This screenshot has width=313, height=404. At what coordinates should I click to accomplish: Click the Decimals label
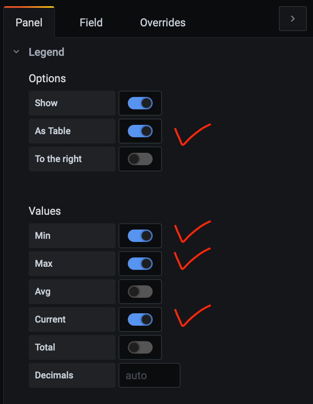click(54, 375)
